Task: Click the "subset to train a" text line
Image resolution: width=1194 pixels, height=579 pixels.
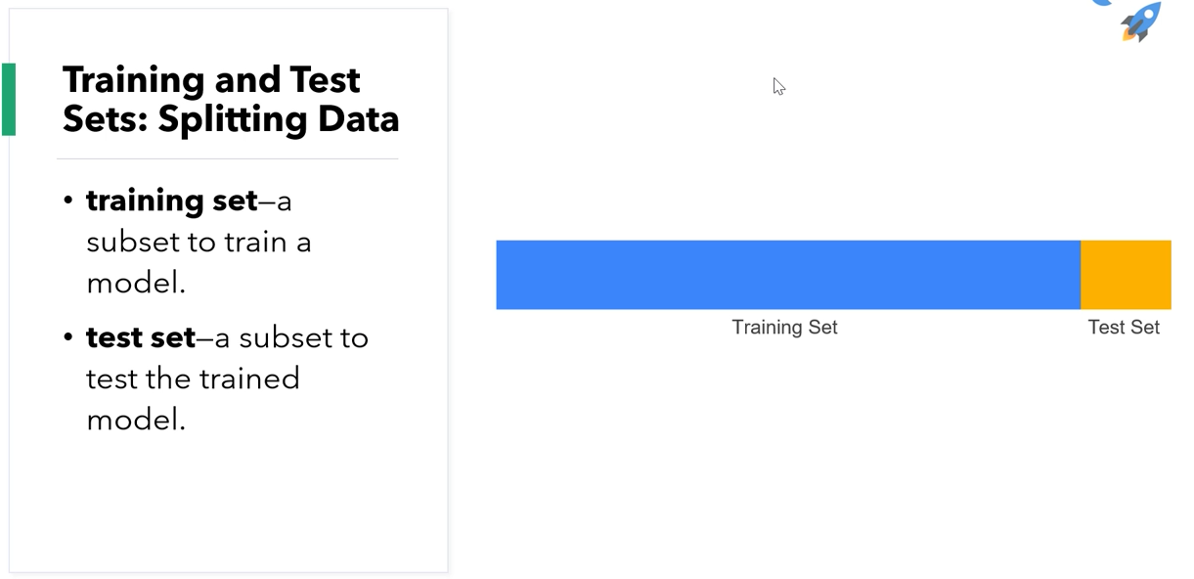Action: (199, 242)
